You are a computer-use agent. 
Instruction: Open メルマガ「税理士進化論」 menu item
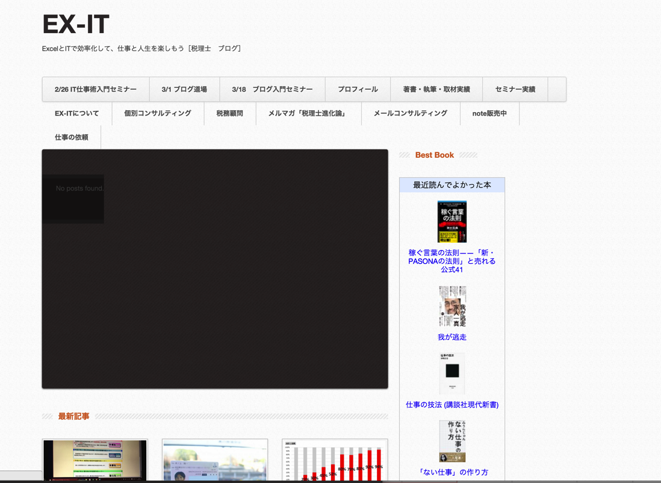click(x=308, y=113)
